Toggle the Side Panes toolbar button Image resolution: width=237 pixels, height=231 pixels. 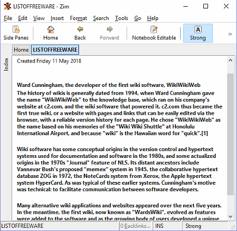[x=16, y=33]
